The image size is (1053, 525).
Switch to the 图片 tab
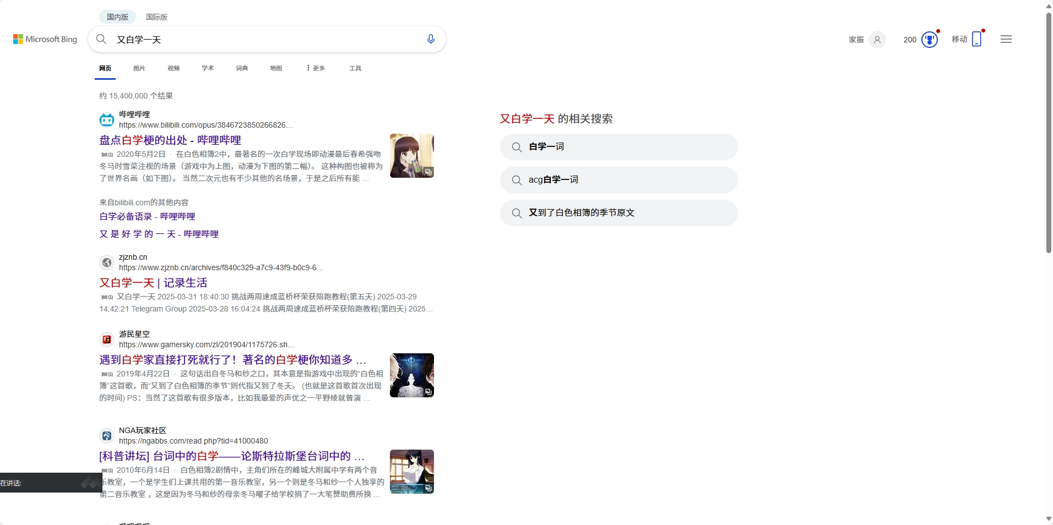(x=139, y=68)
